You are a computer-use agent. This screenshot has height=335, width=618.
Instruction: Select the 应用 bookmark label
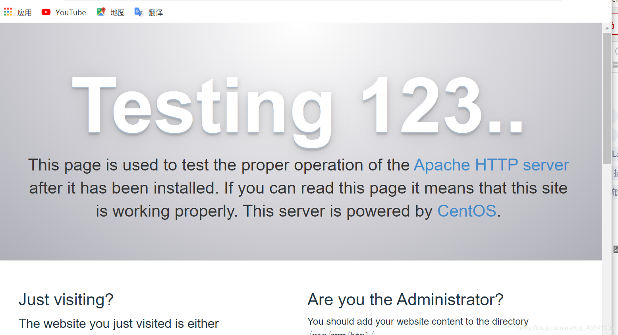25,12
